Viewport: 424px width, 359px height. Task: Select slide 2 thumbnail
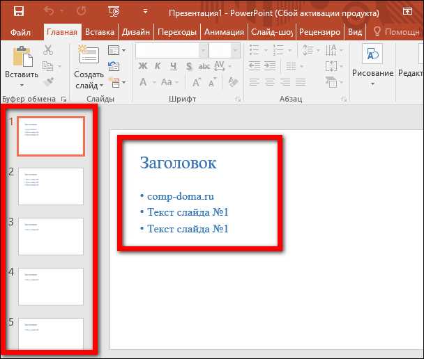(x=51, y=186)
